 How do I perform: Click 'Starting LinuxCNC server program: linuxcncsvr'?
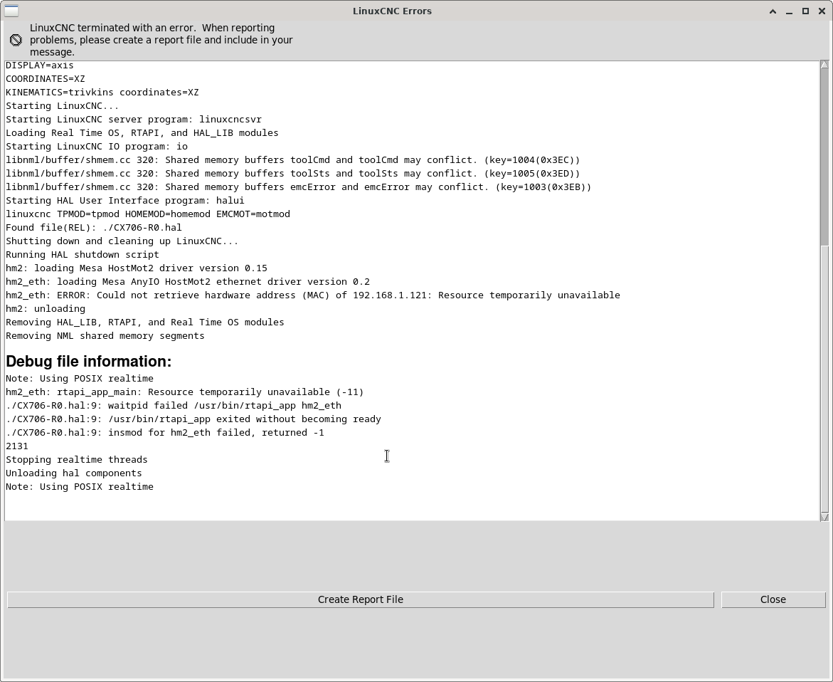click(x=133, y=120)
